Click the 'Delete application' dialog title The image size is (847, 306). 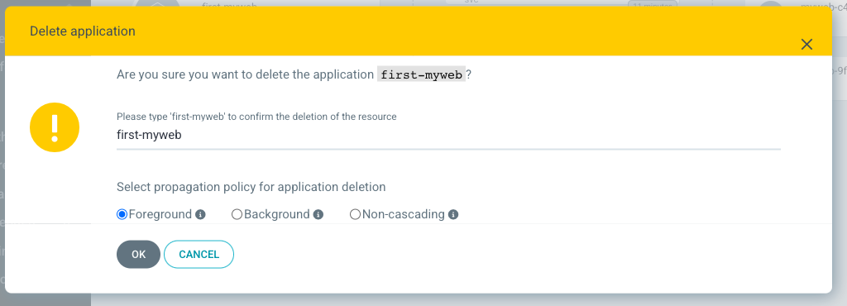pyautogui.click(x=83, y=31)
